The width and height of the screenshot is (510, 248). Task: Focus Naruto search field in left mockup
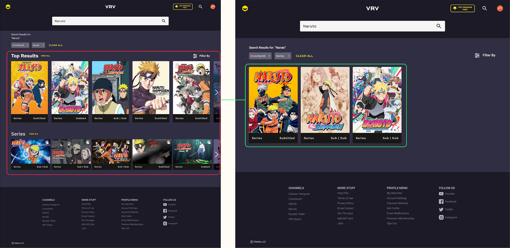click(x=110, y=21)
